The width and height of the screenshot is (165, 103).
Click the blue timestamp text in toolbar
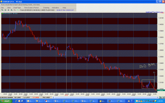click(65, 10)
